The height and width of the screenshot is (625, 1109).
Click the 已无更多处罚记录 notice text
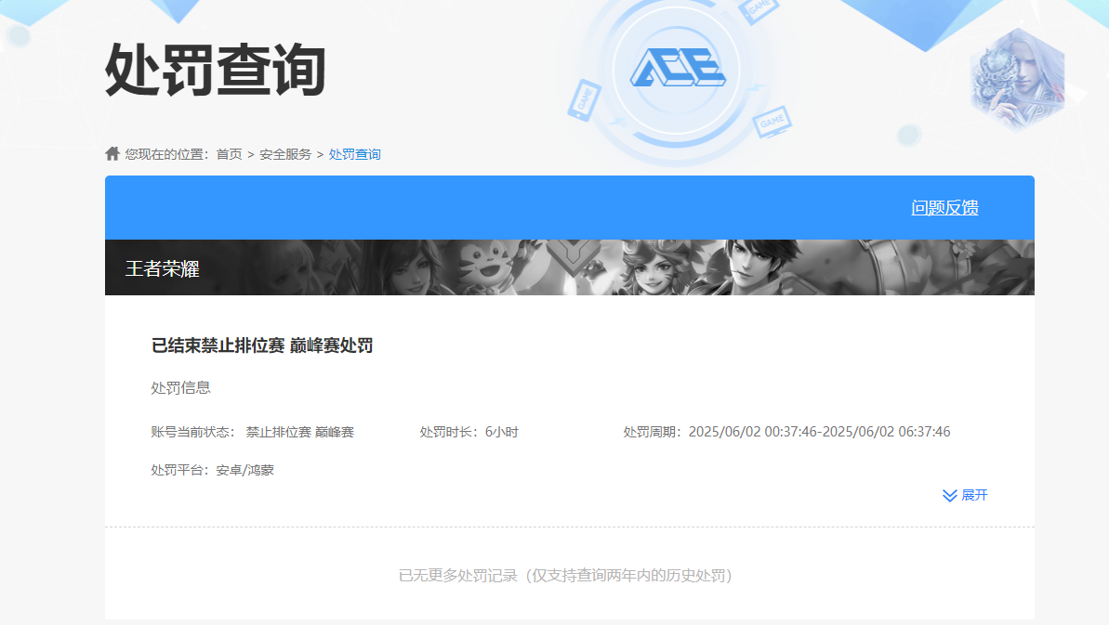570,575
